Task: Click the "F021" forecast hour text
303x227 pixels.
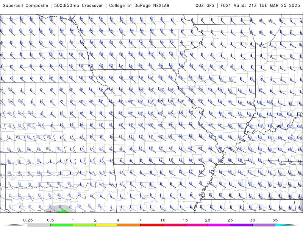Action: [226, 6]
